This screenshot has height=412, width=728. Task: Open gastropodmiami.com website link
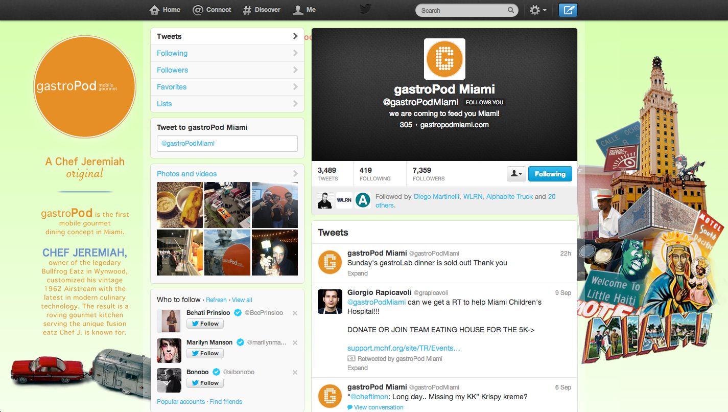point(455,125)
